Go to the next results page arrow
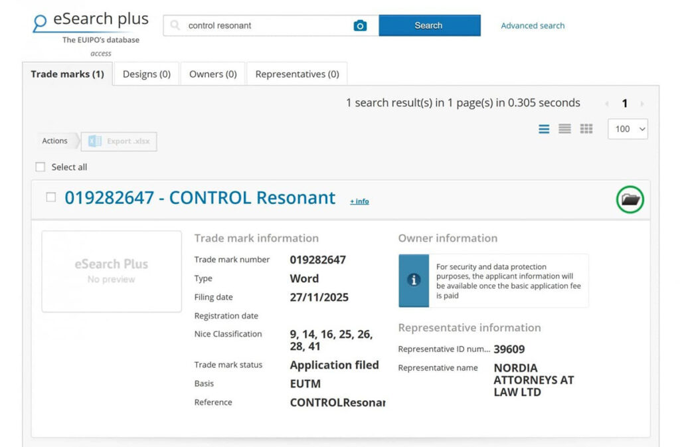 click(x=641, y=104)
